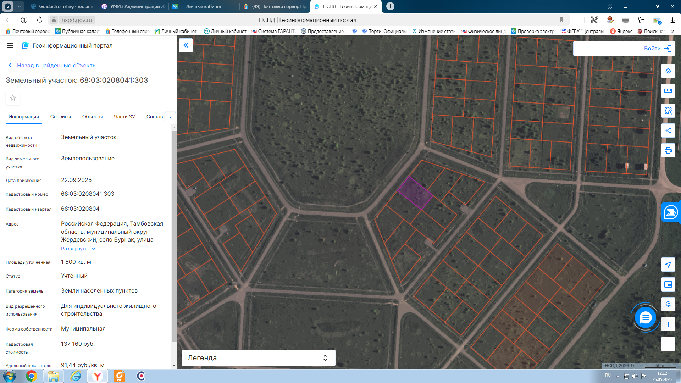
Task: Expand the Легенда panel
Action: coord(258,358)
